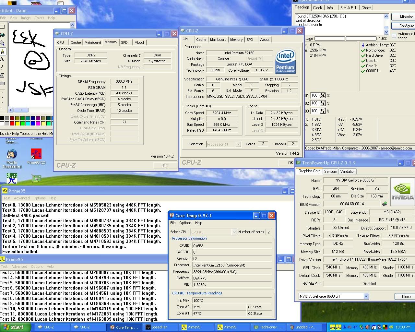Open the Processor selection dropdown in CPU-Z
This screenshot has width=415, height=332.
pos(238,144)
